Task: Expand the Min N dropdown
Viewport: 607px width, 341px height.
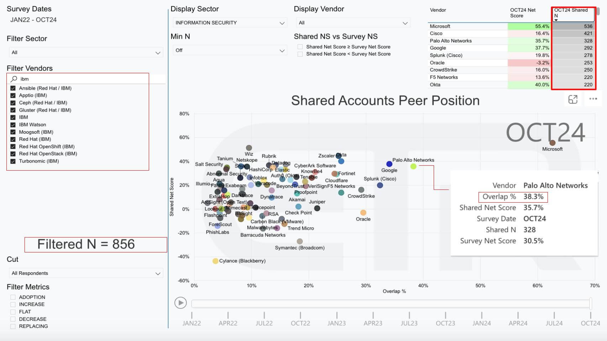Action: pyautogui.click(x=229, y=50)
